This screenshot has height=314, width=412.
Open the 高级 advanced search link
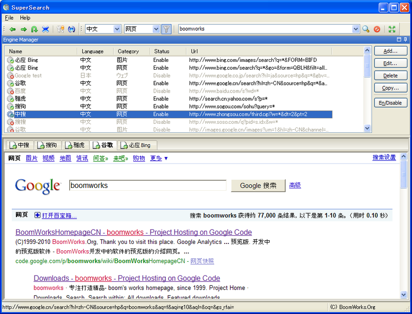(x=295, y=185)
